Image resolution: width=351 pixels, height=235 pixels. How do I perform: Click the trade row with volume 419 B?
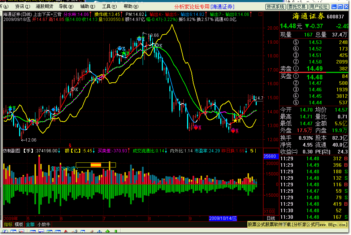pyautogui.click(x=314, y=204)
